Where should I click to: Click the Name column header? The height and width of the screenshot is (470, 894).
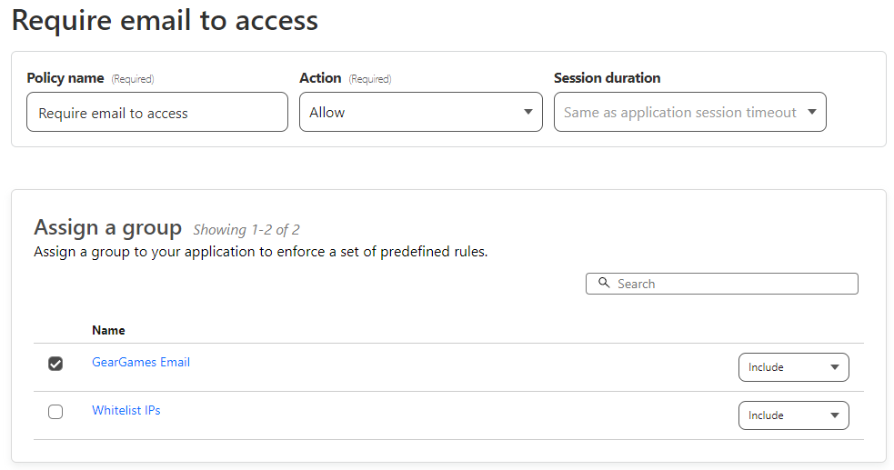(x=108, y=330)
